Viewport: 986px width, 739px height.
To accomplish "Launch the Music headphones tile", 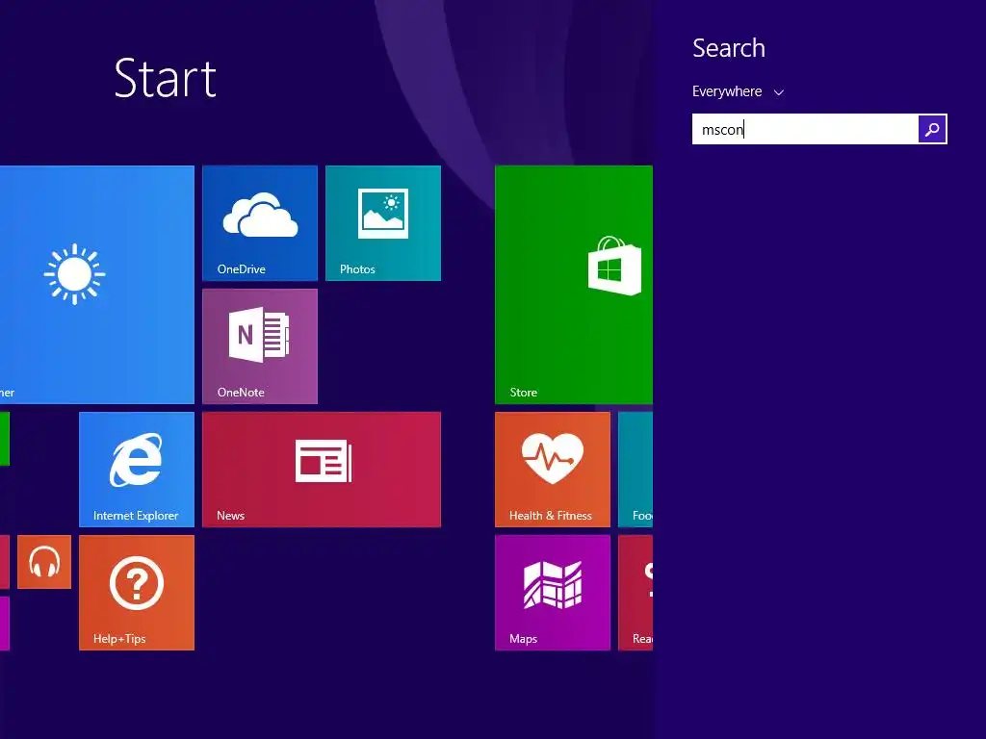I will tap(44, 562).
